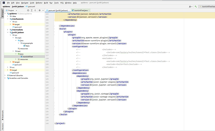The height and width of the screenshot is (131, 215).
Task: Click Maven file icon of InterfaceAuto pom.xml
Action: point(13,27)
